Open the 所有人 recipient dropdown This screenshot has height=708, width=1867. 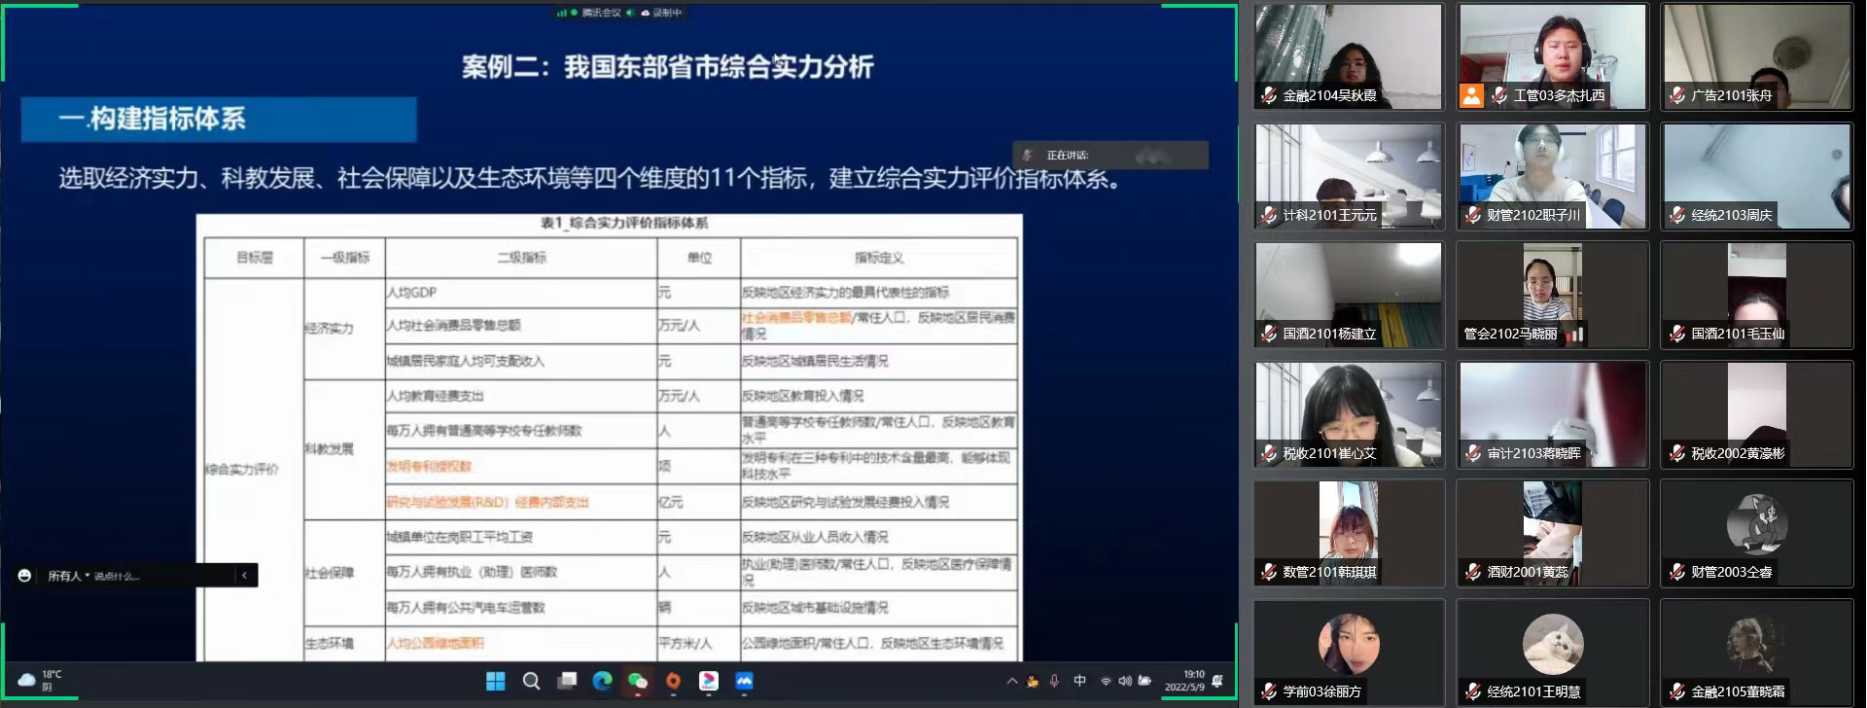[x=68, y=576]
